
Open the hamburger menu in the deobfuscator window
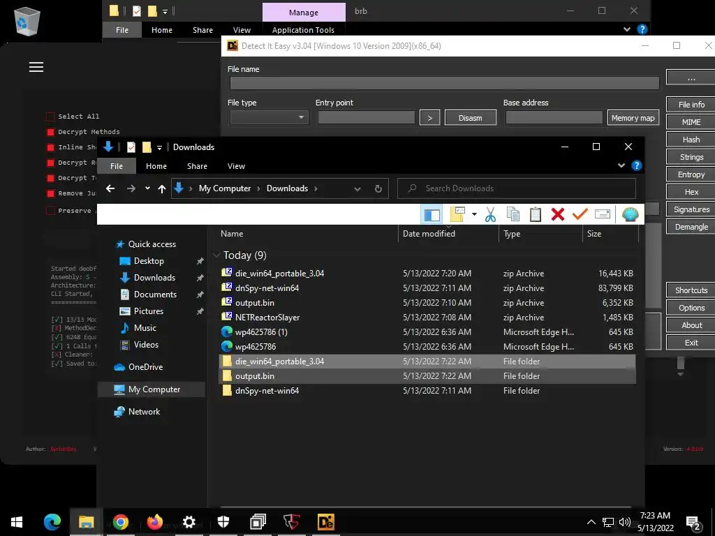tap(36, 67)
